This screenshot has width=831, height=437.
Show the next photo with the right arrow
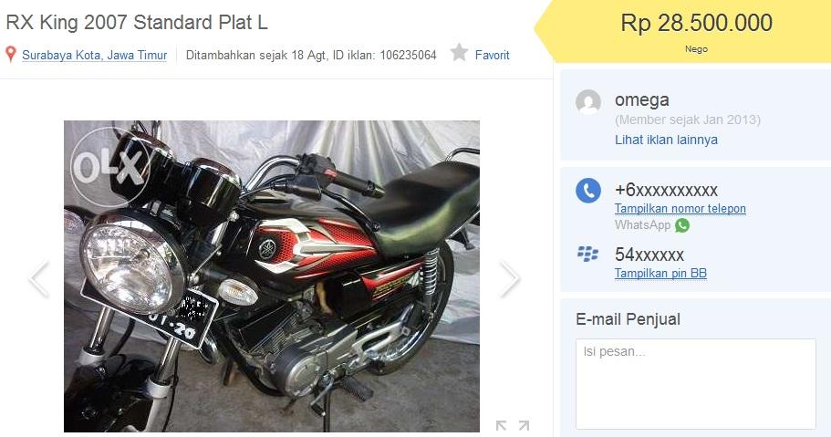click(509, 278)
